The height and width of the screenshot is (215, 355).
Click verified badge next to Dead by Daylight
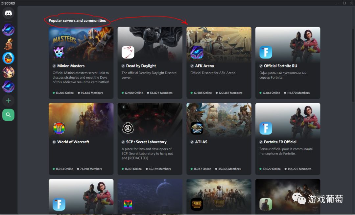pos(123,66)
